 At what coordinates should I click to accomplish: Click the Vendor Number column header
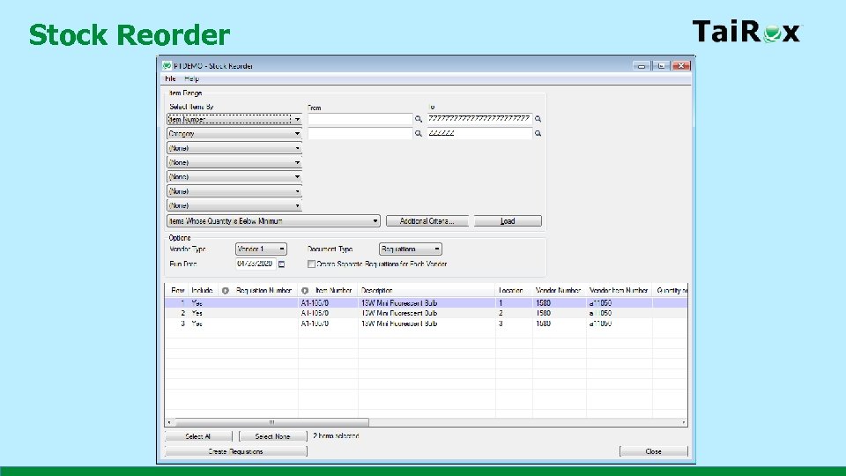(x=559, y=290)
